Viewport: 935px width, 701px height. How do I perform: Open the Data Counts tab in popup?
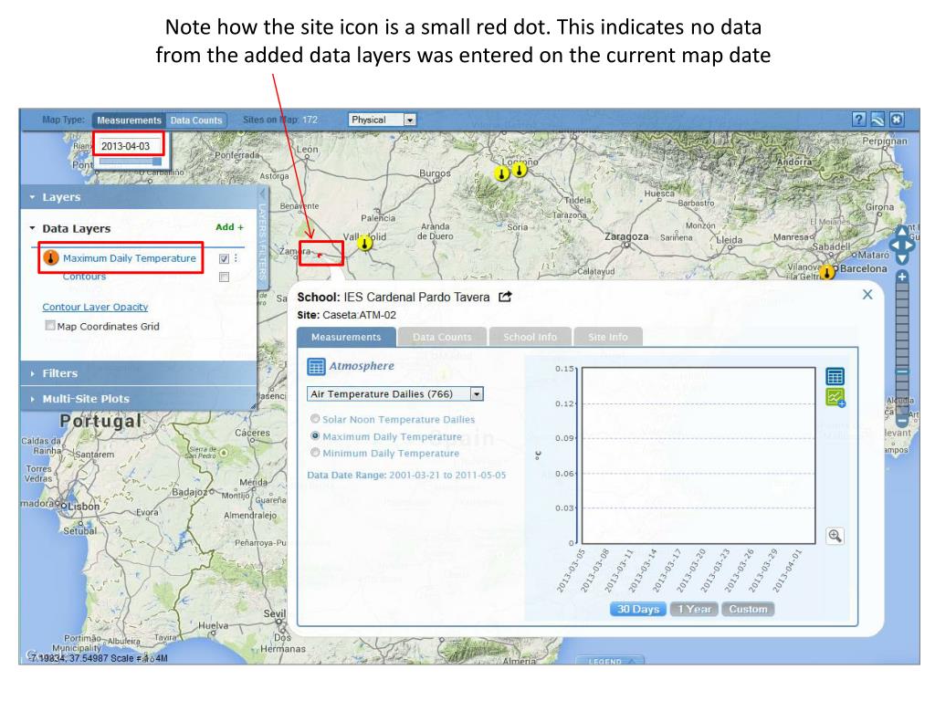[x=442, y=337]
